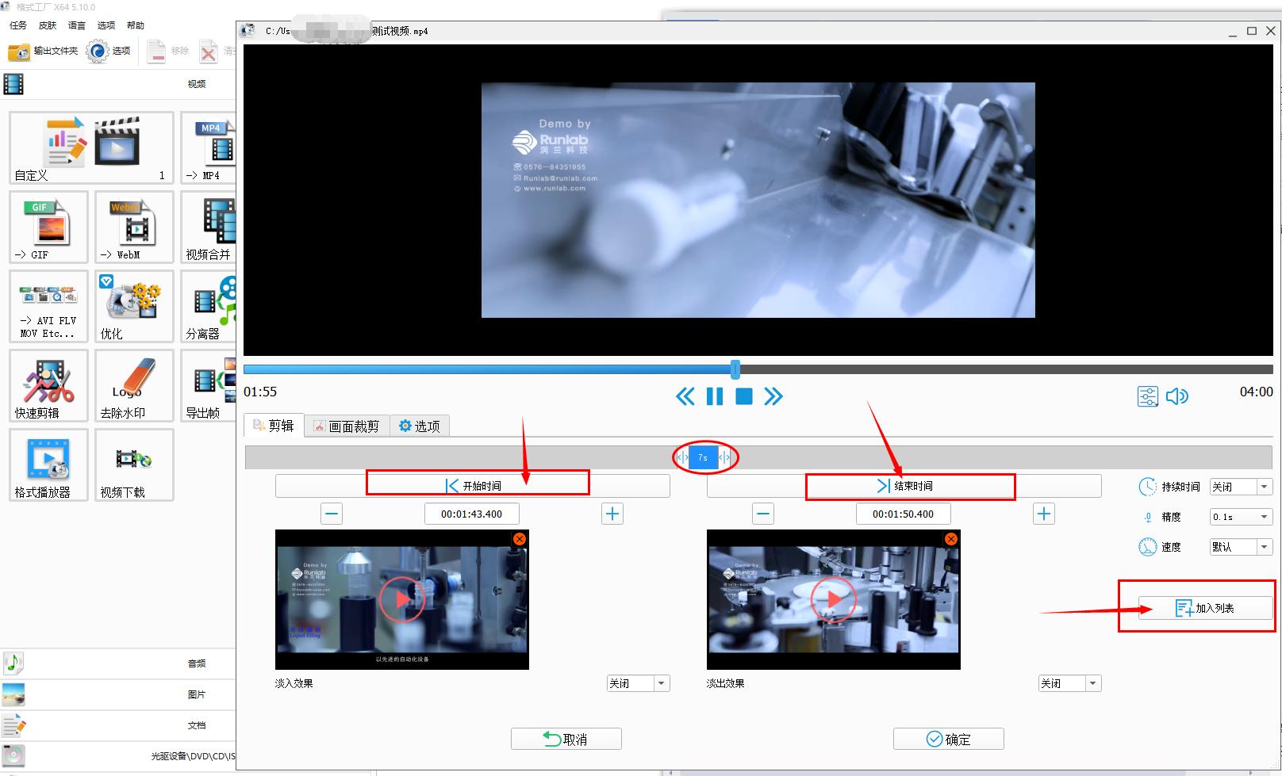1282x776 pixels.
Task: Open the 精度 precision dropdown
Action: click(x=1264, y=517)
